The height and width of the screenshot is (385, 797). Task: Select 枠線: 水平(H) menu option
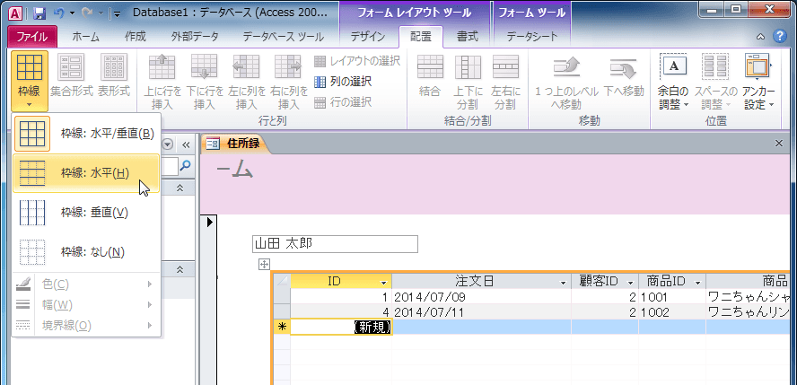(85, 173)
